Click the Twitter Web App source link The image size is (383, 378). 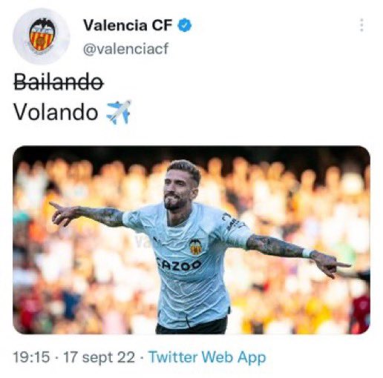pos(207,357)
